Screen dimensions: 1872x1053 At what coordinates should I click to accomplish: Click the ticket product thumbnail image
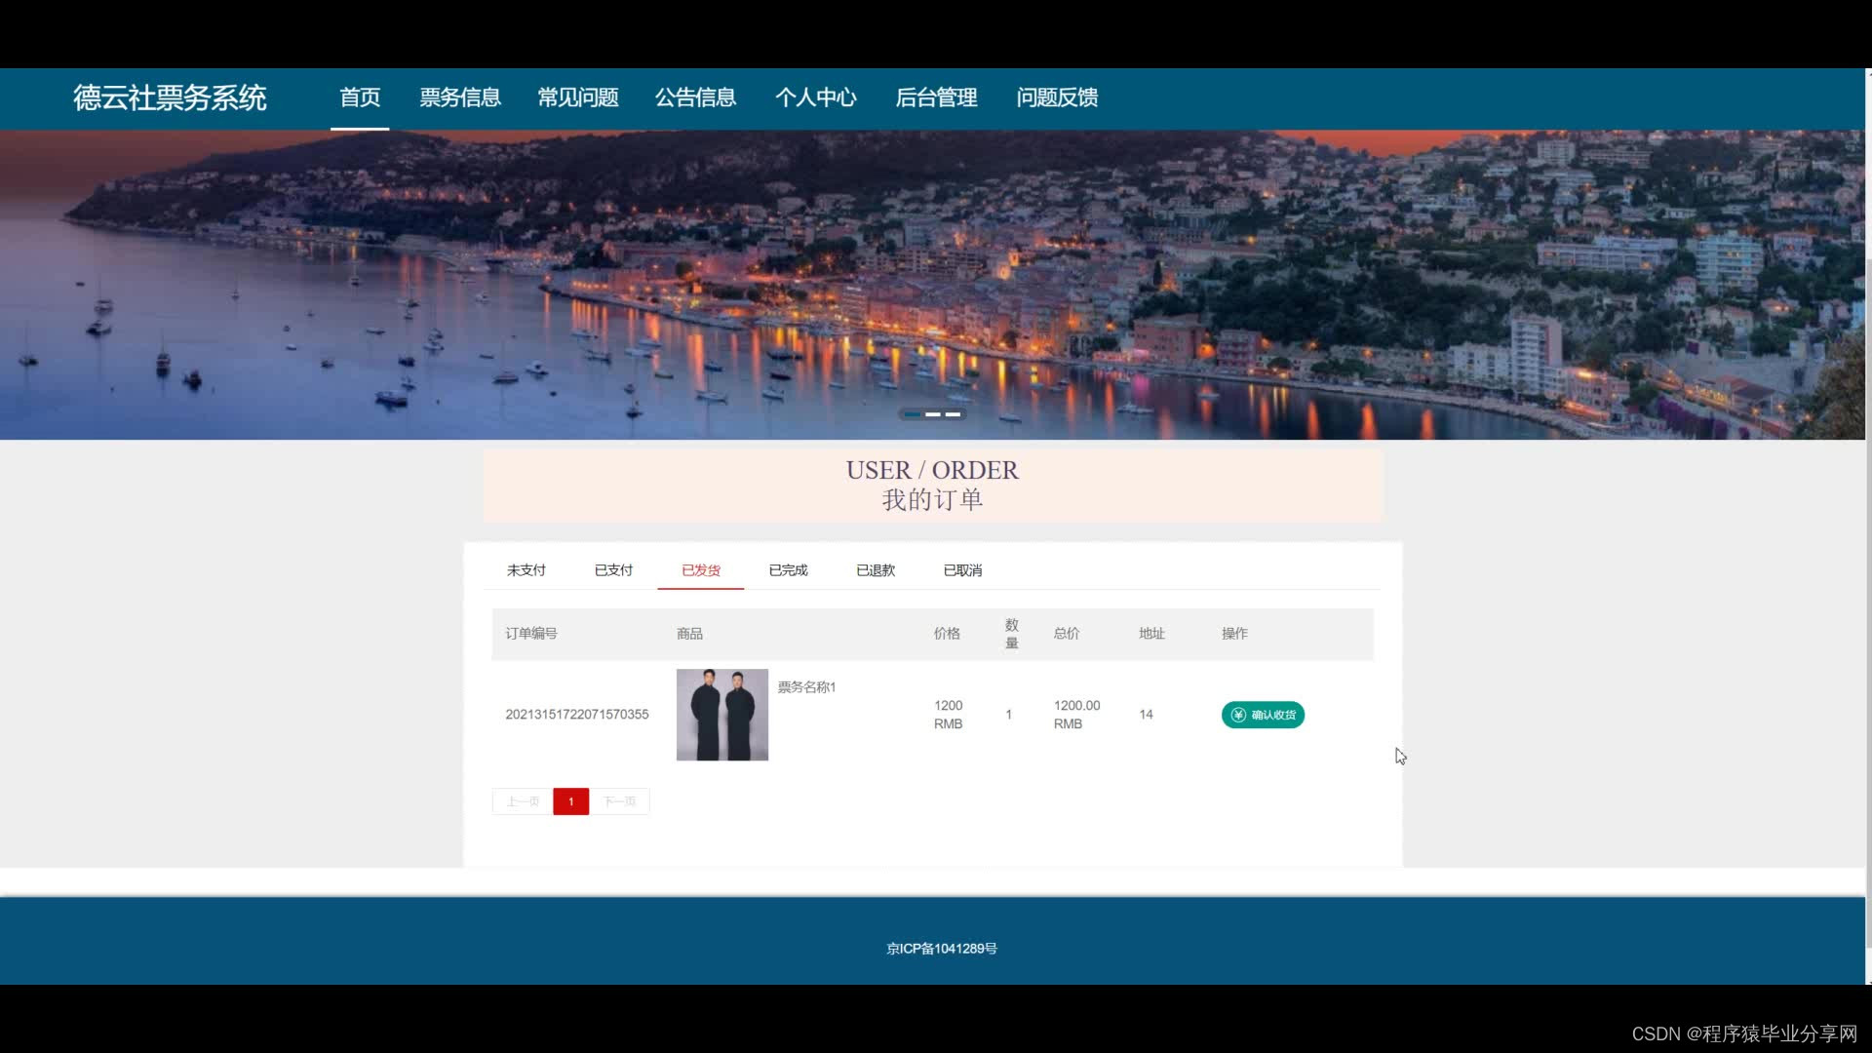(722, 715)
